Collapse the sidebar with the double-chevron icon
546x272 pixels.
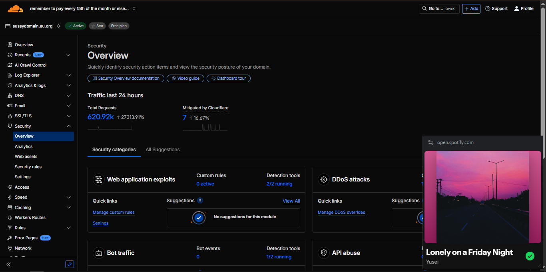(x=8, y=264)
